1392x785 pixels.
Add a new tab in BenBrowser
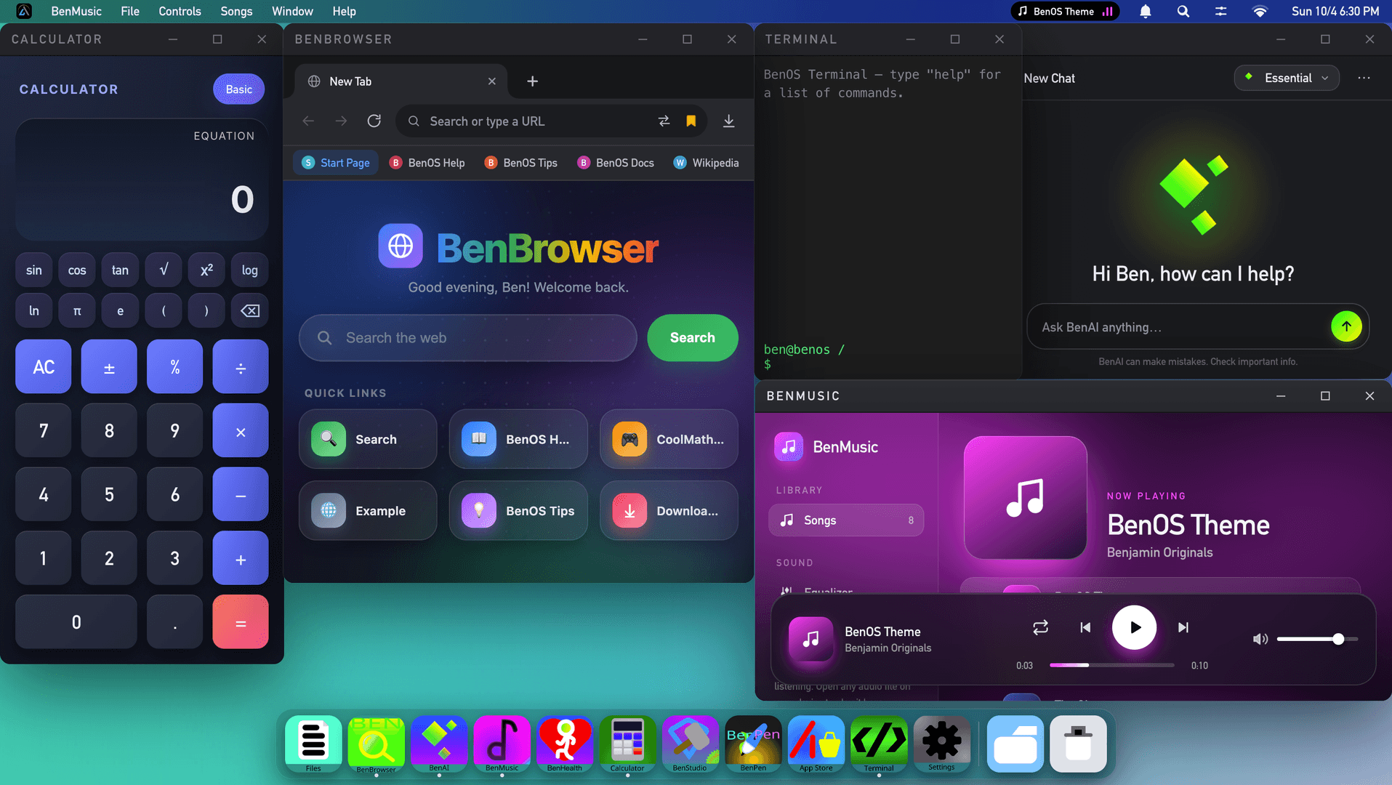532,81
